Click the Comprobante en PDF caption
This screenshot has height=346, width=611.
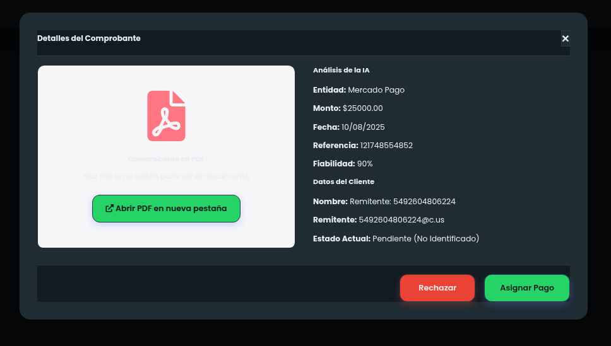[x=166, y=159]
